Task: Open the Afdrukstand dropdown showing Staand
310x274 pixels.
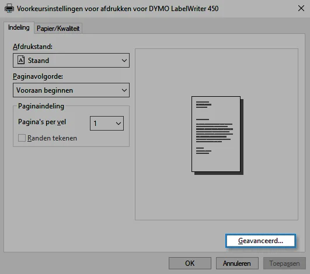Action: pyautogui.click(x=71, y=60)
